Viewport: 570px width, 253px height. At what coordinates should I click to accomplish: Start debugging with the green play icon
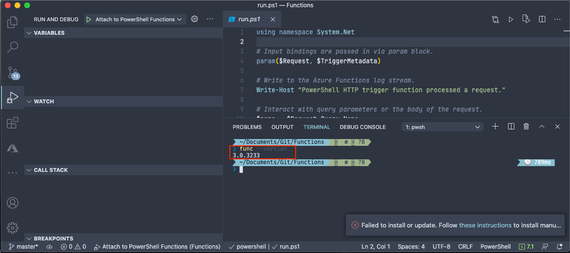click(x=89, y=19)
